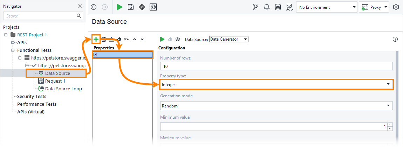Image resolution: width=403 pixels, height=147 pixels.
Task: Move property up with the up chevron
Action: 135,39
